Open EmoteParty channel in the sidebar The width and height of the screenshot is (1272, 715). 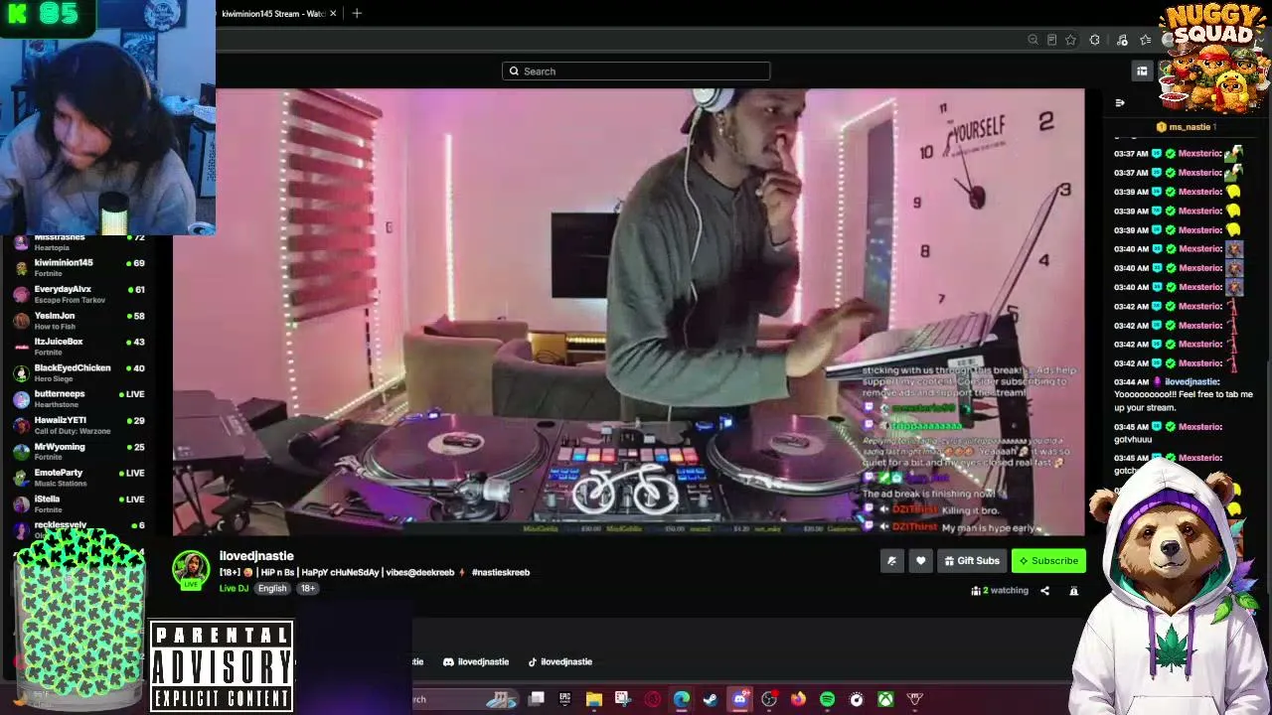click(79, 478)
